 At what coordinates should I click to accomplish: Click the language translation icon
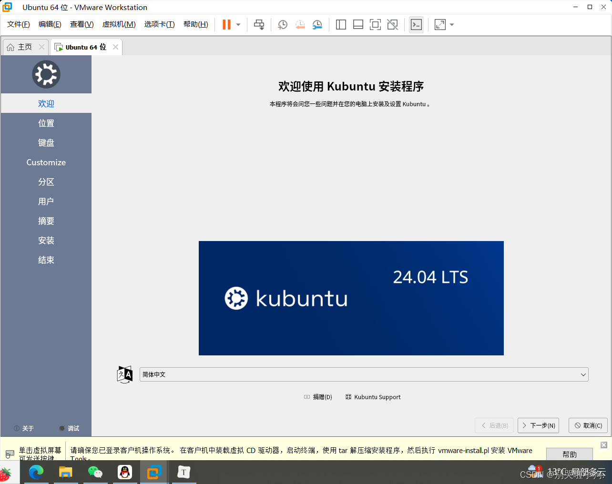pyautogui.click(x=125, y=374)
